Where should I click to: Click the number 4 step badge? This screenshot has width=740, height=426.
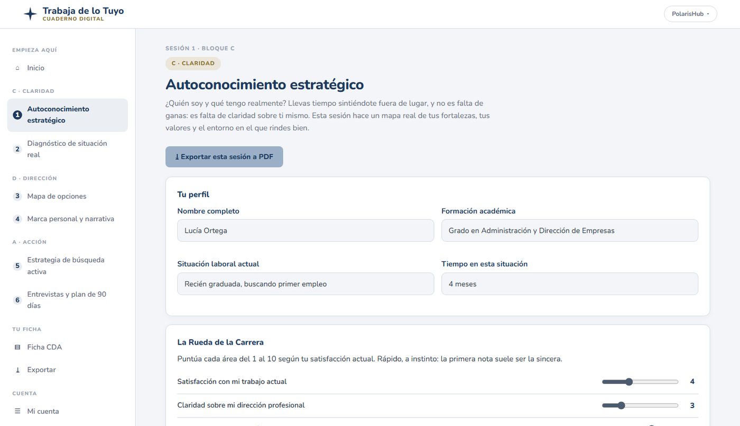[x=17, y=219]
